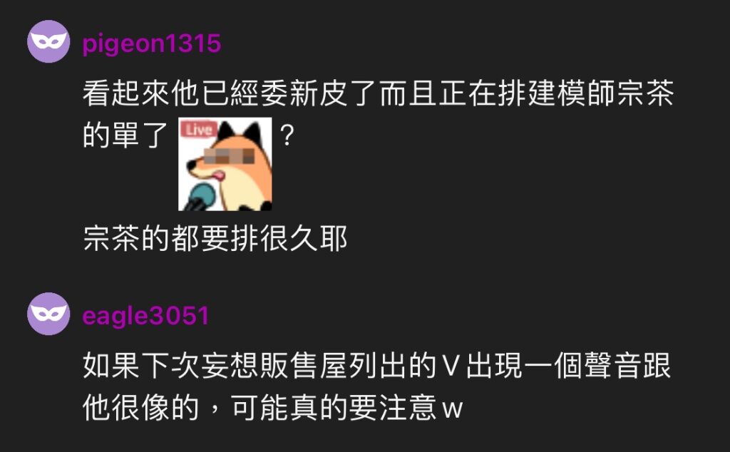Click the text 宗茶的都要排很久耶
The width and height of the screenshot is (730, 452).
[x=215, y=239]
